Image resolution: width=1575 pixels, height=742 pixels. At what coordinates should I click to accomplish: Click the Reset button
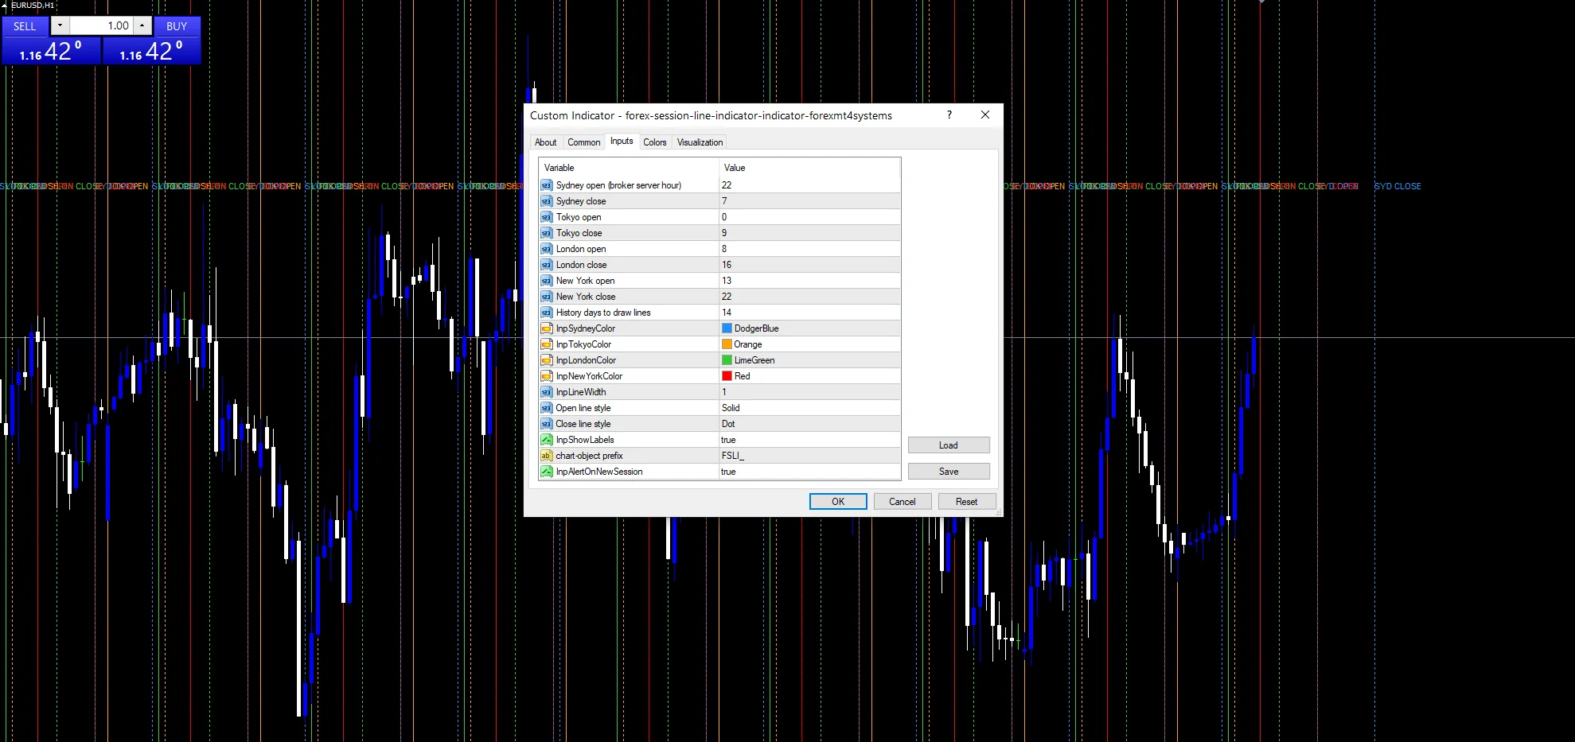tap(967, 502)
